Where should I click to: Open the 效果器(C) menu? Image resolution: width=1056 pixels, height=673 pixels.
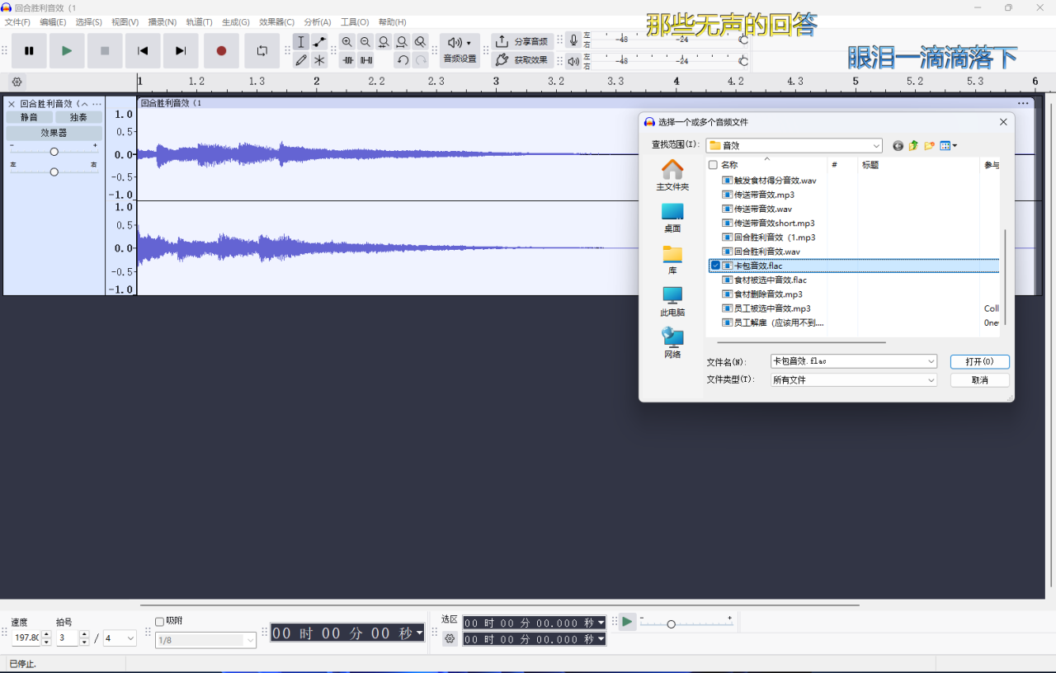(x=276, y=22)
